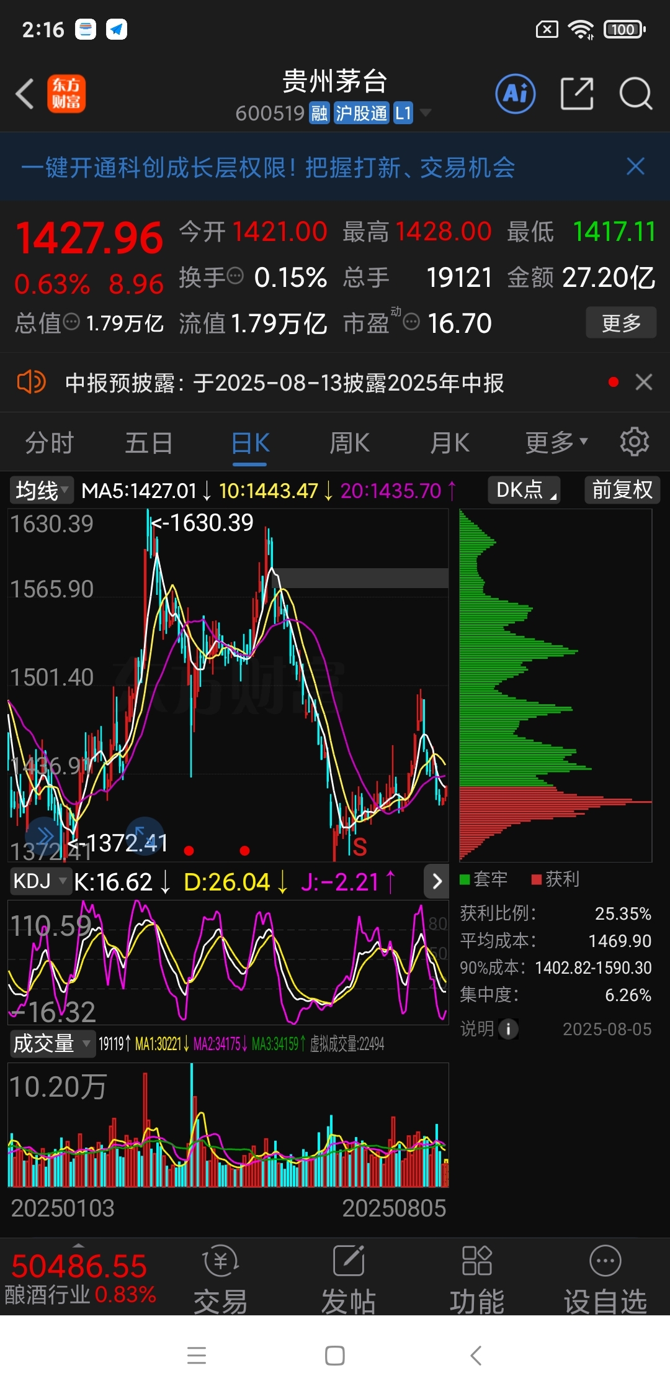Open the 中报预披露 announcement text
This screenshot has height=1396, width=670.
click(x=285, y=383)
